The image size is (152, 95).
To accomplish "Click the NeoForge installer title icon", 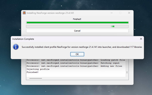I will pos(24,13).
